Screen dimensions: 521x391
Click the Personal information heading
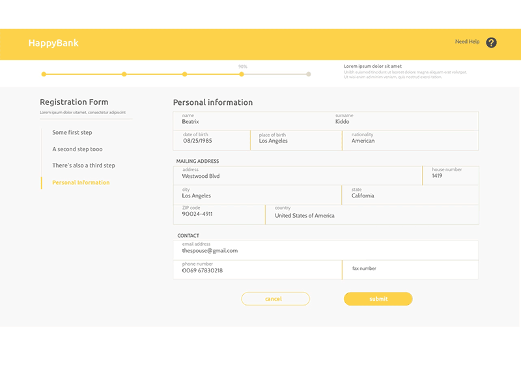213,102
